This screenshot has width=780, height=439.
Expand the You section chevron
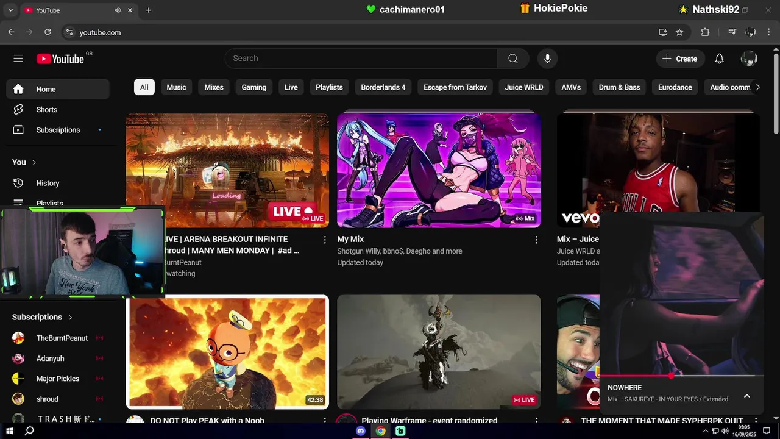(34, 162)
